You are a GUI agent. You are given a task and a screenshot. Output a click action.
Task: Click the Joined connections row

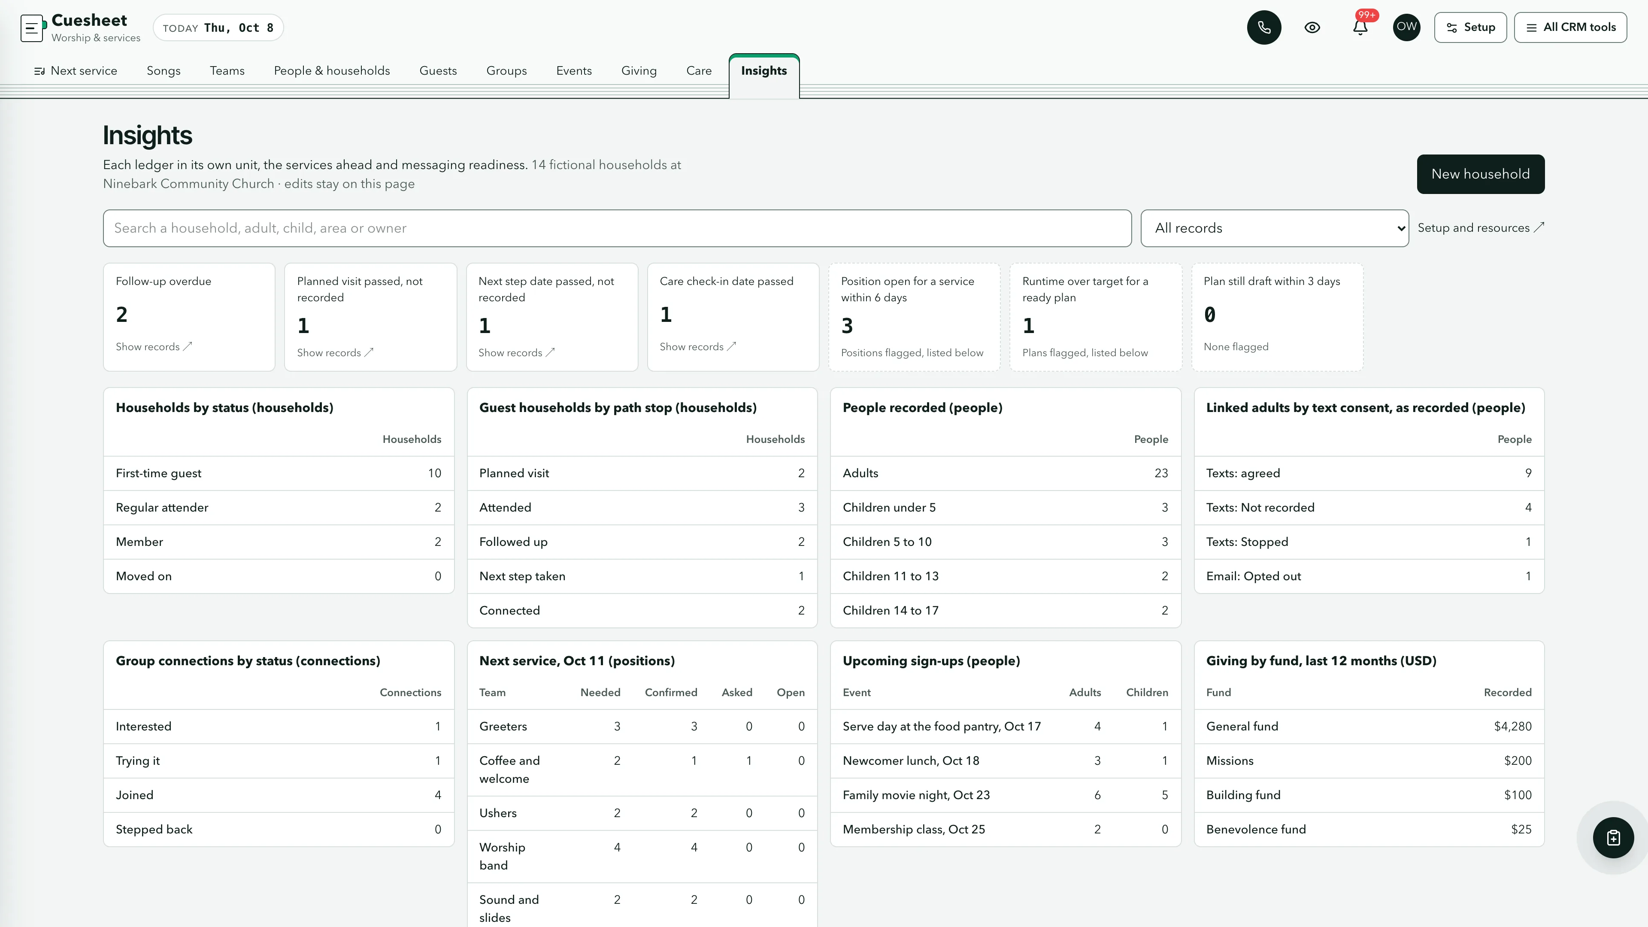point(278,795)
